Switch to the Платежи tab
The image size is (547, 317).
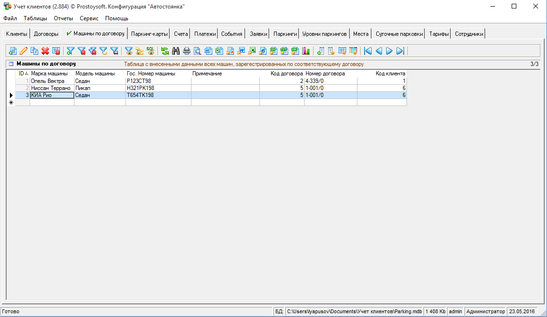pos(205,34)
